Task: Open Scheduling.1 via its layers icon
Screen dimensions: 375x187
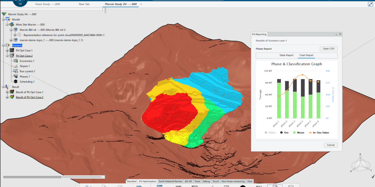Action: click(x=16, y=82)
